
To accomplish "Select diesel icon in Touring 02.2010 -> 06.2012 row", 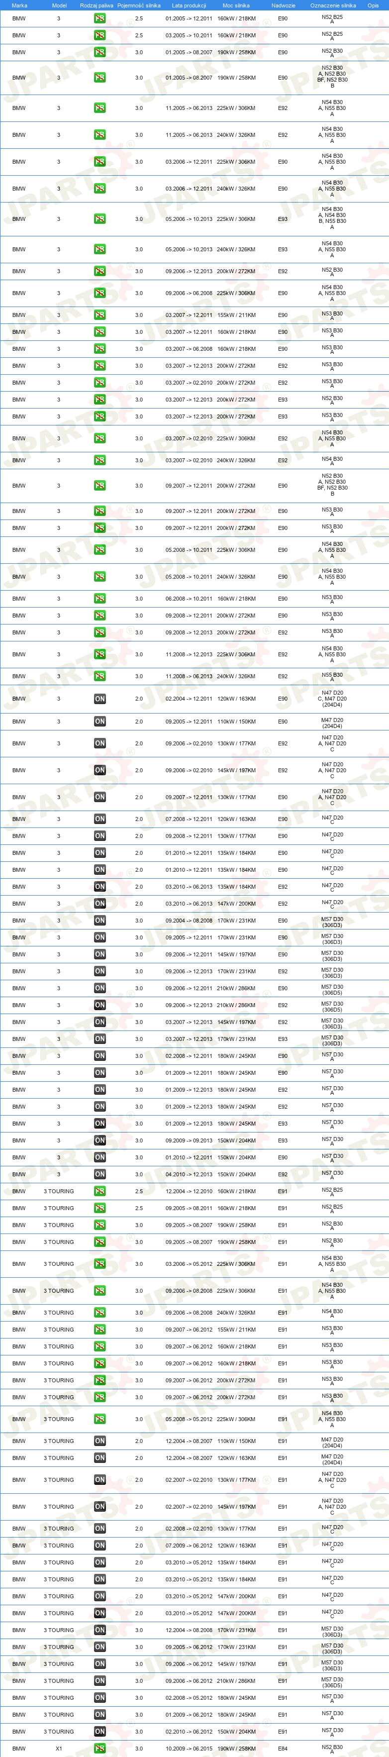I will click(99, 1731).
